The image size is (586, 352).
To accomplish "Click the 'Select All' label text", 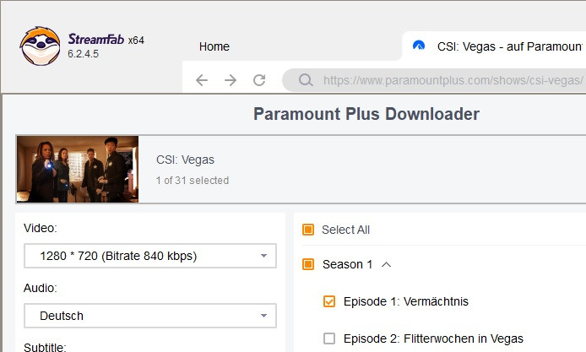I will click(x=345, y=230).
